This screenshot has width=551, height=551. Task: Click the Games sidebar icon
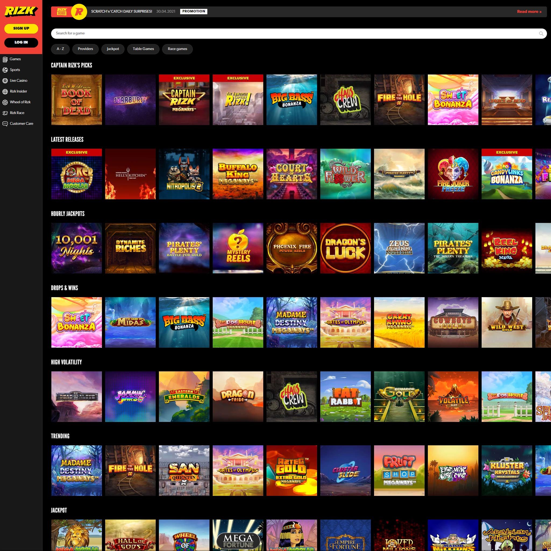(5, 59)
